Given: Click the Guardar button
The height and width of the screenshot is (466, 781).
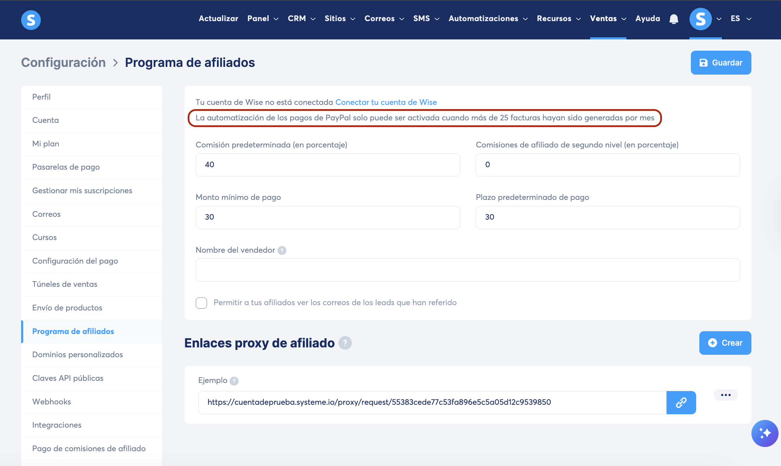Looking at the screenshot, I should pos(721,63).
